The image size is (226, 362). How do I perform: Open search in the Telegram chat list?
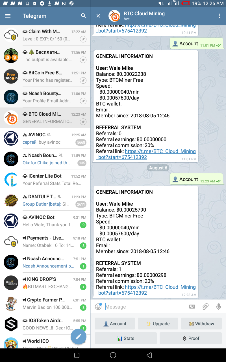[83, 16]
